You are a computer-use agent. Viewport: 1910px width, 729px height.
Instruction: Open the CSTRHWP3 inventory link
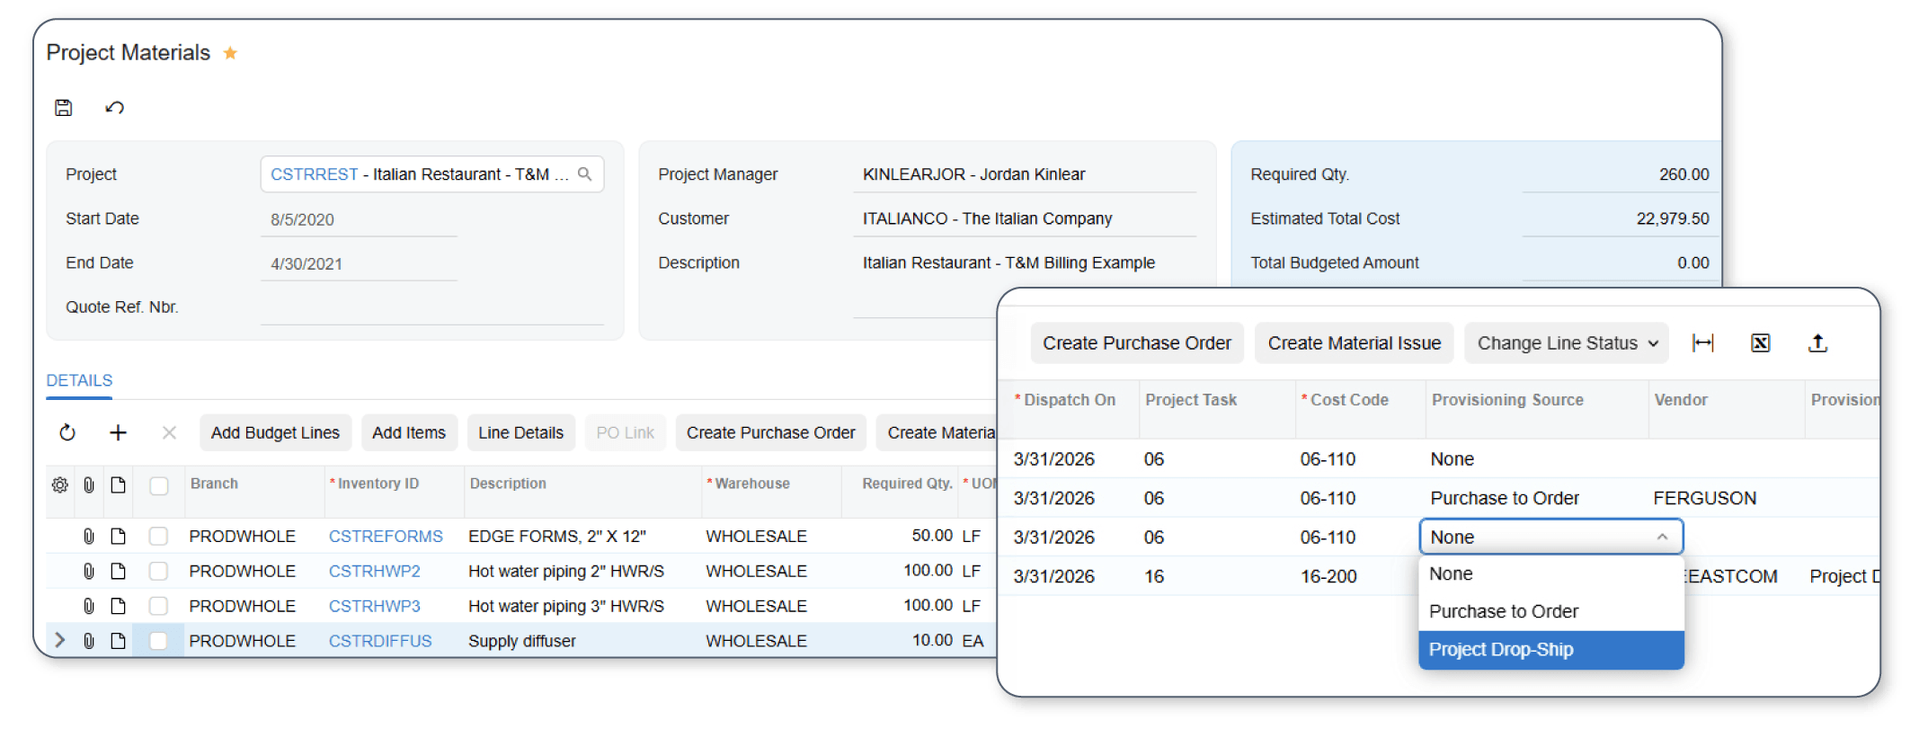click(374, 607)
